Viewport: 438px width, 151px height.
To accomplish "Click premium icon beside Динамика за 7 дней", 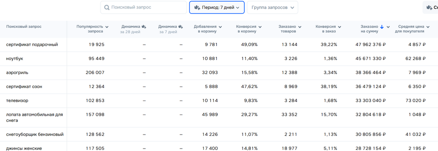I will pos(181,27).
